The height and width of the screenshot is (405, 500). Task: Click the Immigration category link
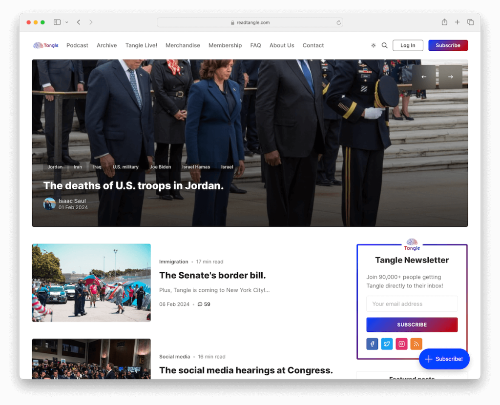(x=174, y=262)
